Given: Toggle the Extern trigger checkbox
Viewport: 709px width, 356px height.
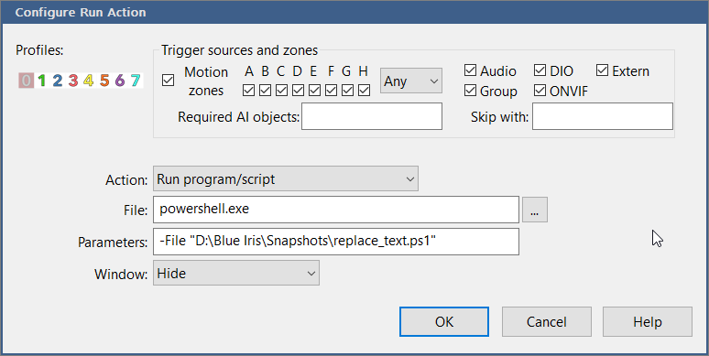Looking at the screenshot, I should (603, 70).
